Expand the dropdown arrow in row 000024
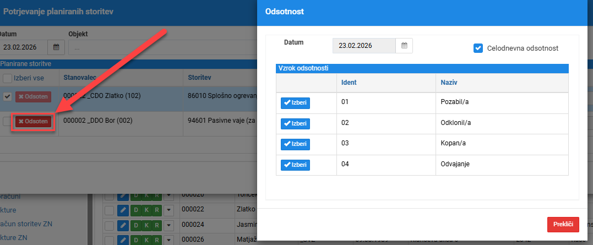Image resolution: width=593 pixels, height=245 pixels. tap(168, 225)
